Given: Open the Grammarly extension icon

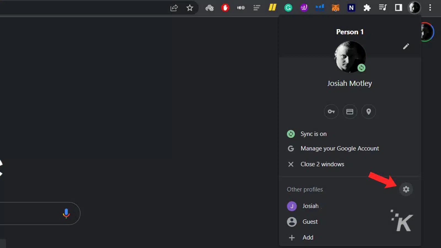Looking at the screenshot, I should tap(288, 8).
